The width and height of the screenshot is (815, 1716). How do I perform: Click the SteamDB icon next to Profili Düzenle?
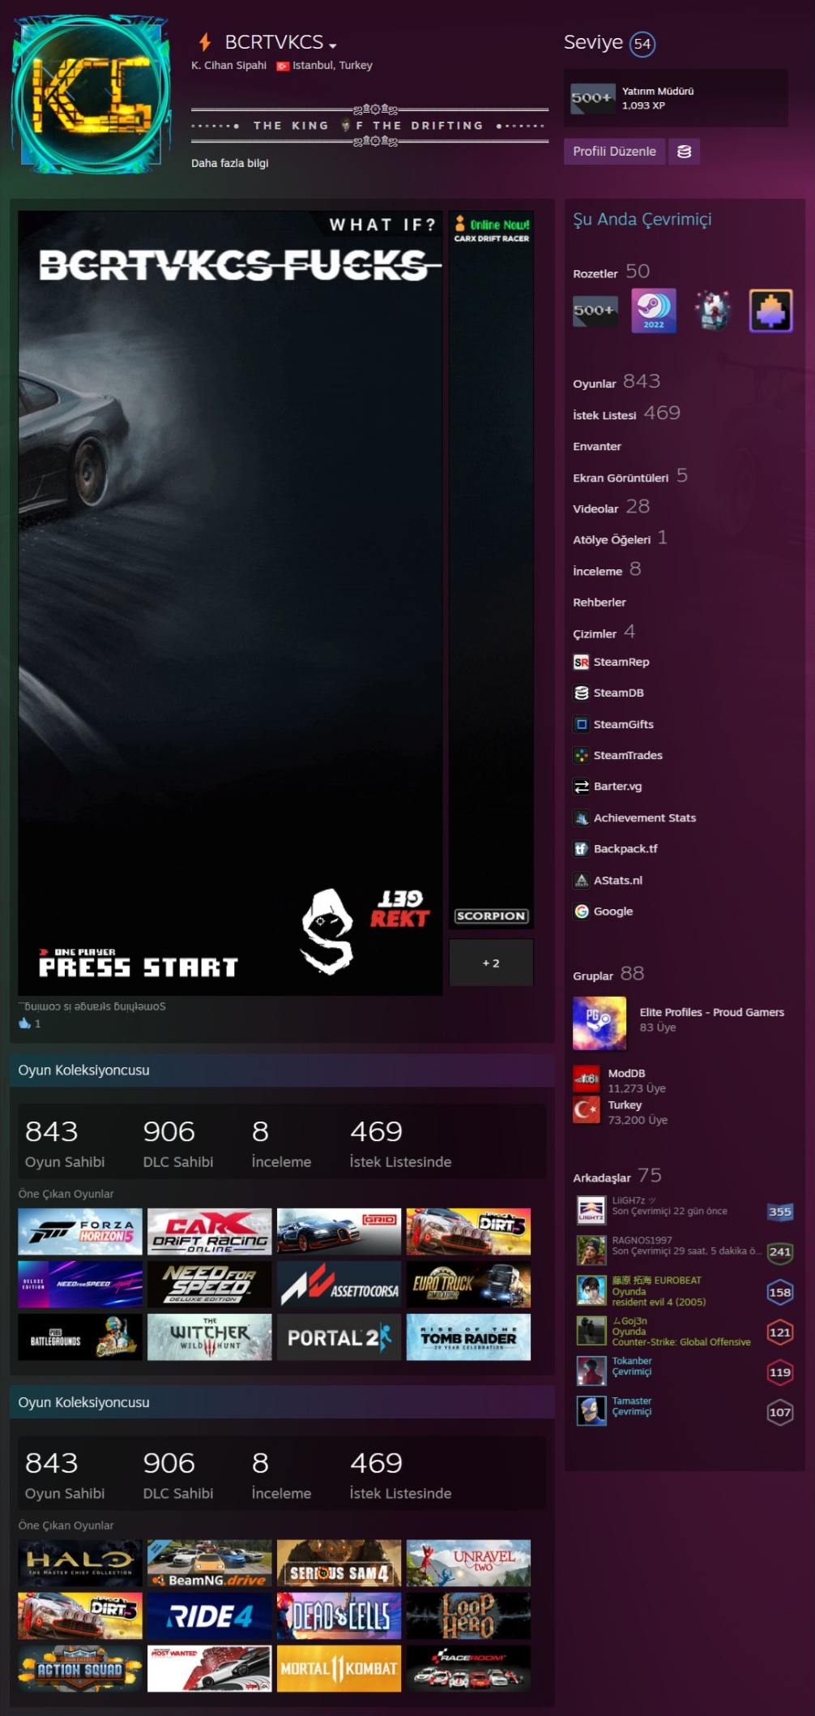pyautogui.click(x=684, y=152)
